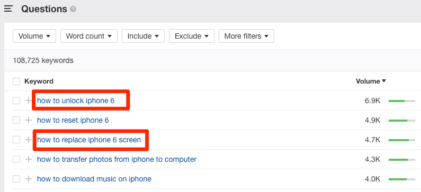The image size is (421, 192).
Task: Open the 'how to unlock iphone 6' keyword link
Action: (76, 100)
